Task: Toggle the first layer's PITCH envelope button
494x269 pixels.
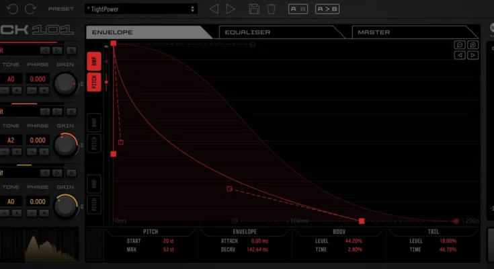Action: point(95,82)
